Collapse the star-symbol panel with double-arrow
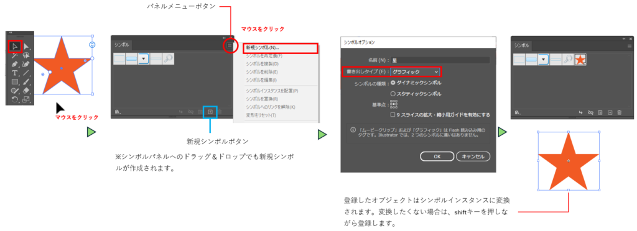This screenshot has height=231, width=637. [624, 38]
